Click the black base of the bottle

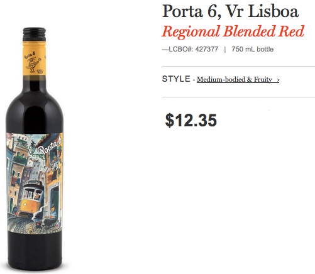35,251
